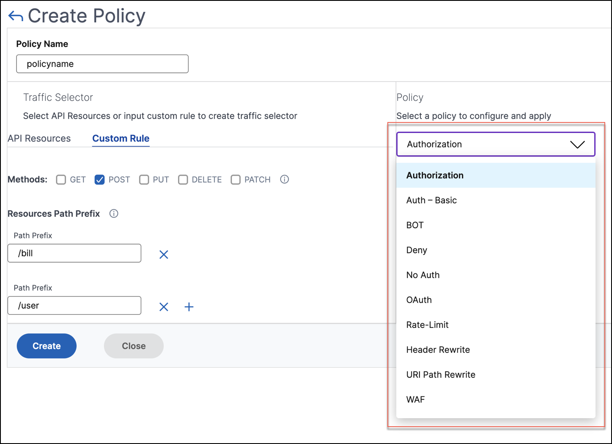Collapse the Authorization policy dropdown
The height and width of the screenshot is (444, 612).
(496, 144)
